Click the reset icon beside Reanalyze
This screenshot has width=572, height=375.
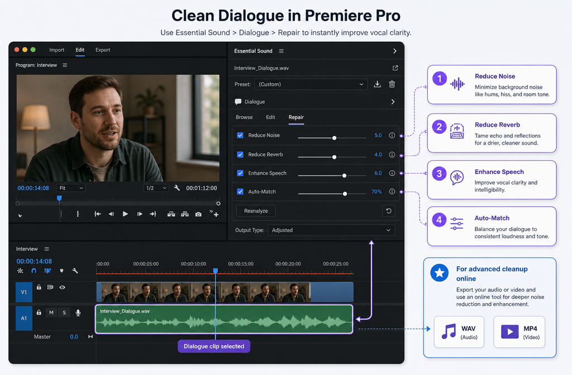(x=389, y=210)
